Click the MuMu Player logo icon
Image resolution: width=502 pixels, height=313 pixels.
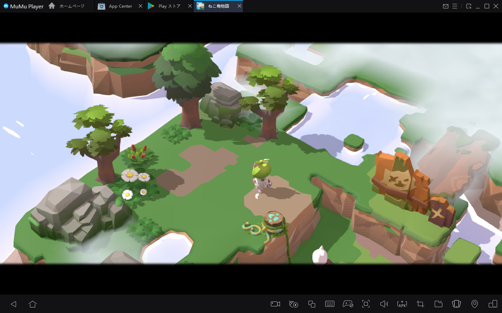pos(6,6)
